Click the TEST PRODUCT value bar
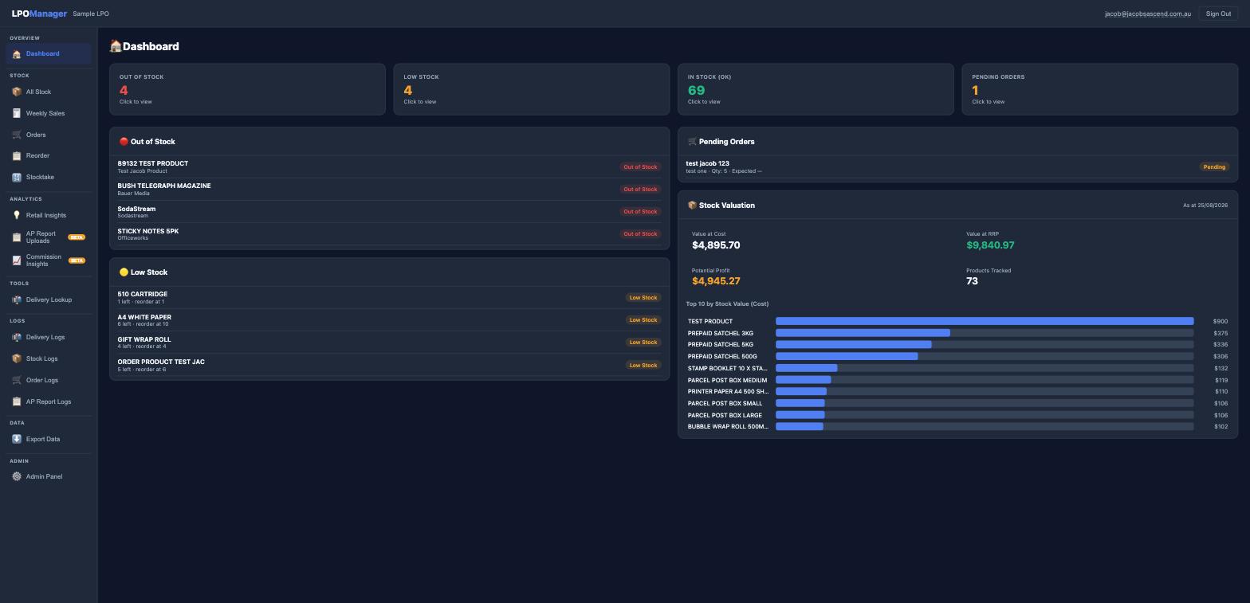Image resolution: width=1250 pixels, height=603 pixels. point(985,321)
